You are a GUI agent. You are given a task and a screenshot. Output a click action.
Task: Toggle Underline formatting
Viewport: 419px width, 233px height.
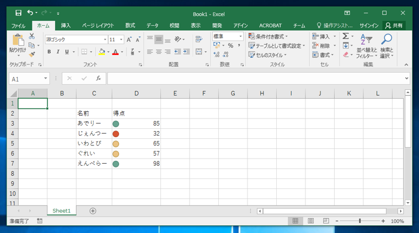pos(67,52)
